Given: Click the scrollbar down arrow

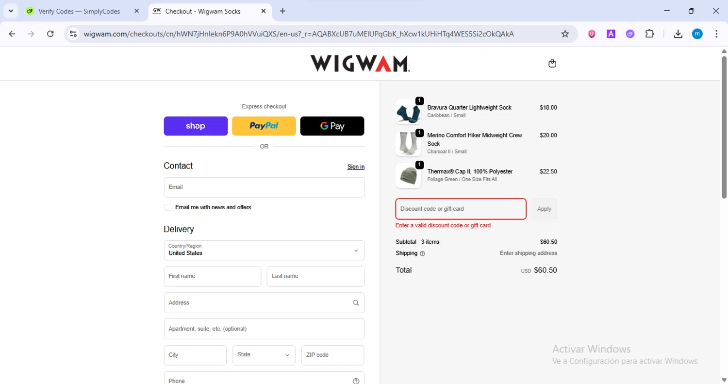Looking at the screenshot, I should (724, 379).
